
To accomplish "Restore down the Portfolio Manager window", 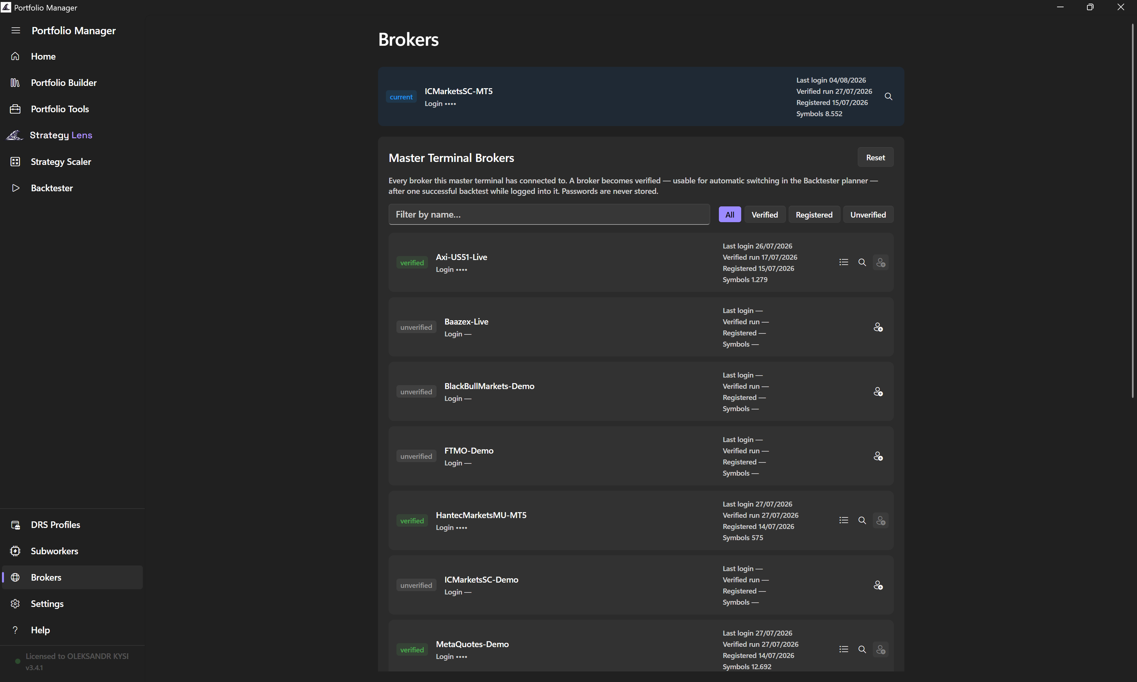I will click(1090, 7).
